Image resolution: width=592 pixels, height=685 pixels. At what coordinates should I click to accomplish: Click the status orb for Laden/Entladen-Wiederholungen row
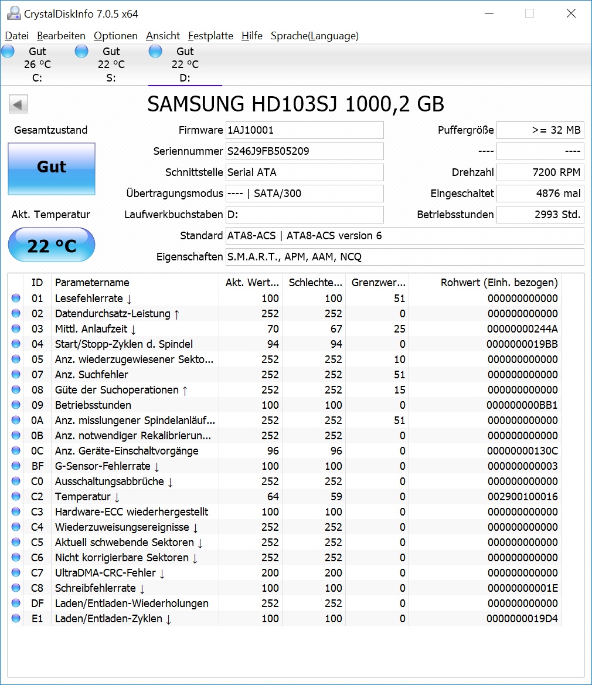[x=16, y=603]
